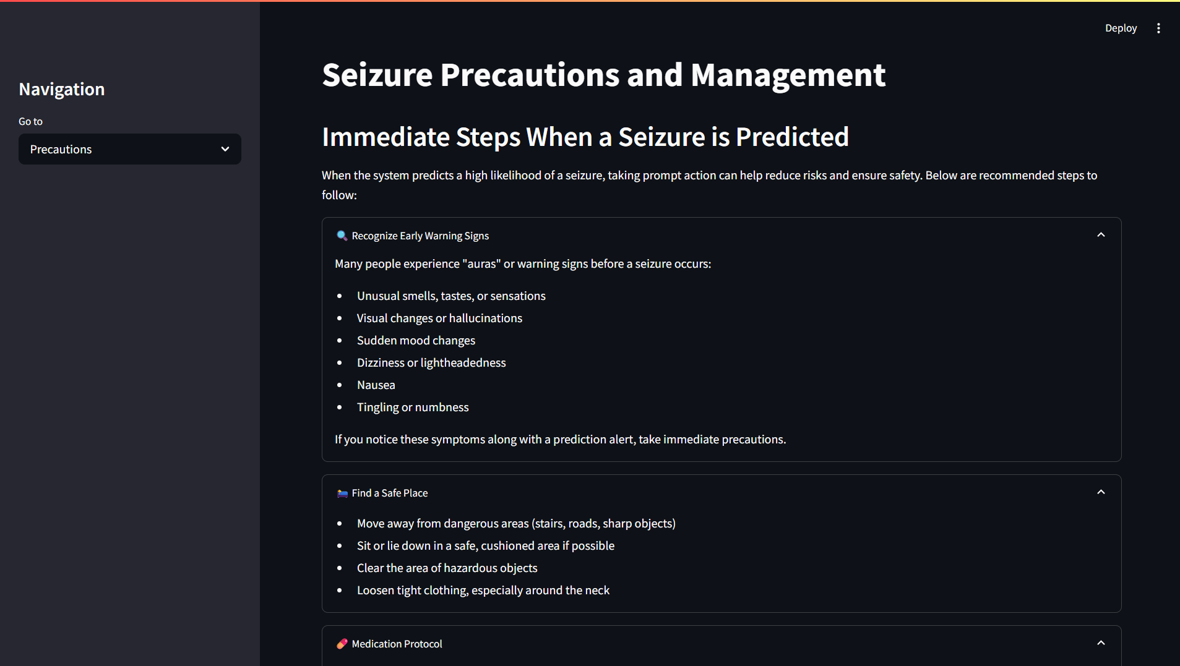Click the pill icon beside Medication Protocol
This screenshot has height=666, width=1180.
coord(342,644)
